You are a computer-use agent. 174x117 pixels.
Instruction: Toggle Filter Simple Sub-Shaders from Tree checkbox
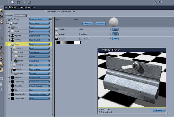[45, 12]
